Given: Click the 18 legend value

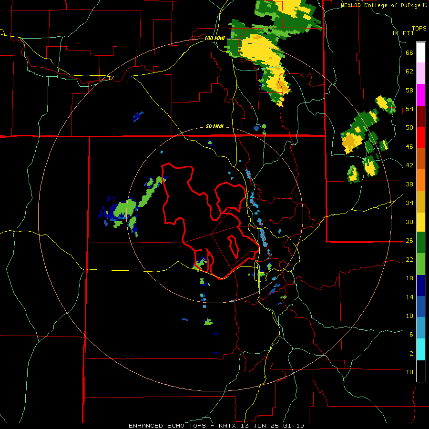Looking at the screenshot, I should [x=409, y=278].
